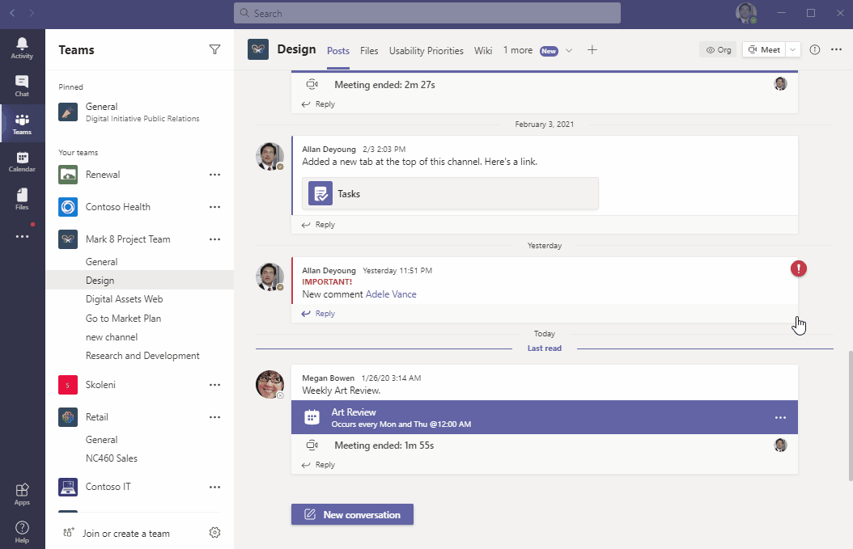Open Files in the app bar
Screen dimensions: 853x549
click(x=22, y=199)
